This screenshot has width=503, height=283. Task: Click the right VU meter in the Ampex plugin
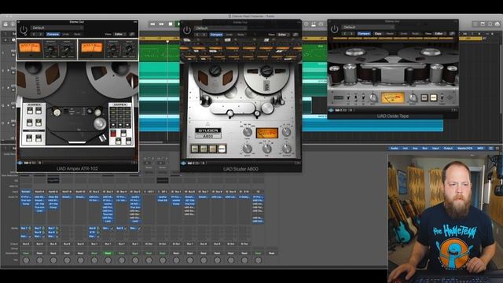coord(91,48)
